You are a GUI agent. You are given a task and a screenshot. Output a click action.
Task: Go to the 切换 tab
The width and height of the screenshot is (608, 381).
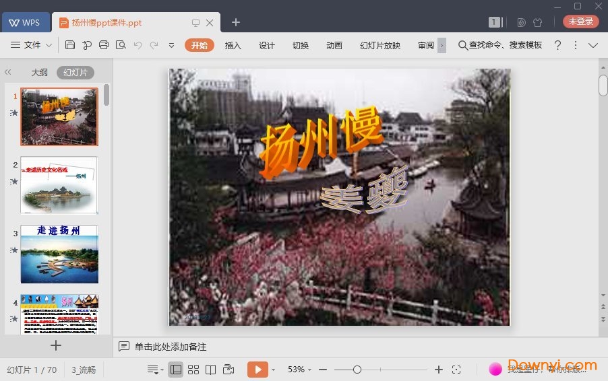pos(301,45)
